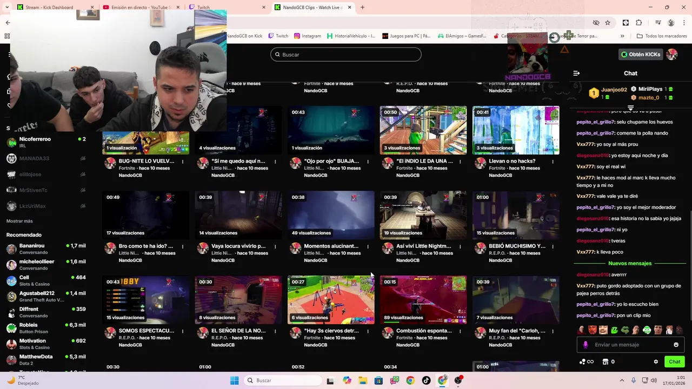This screenshot has width=692, height=389.
Task: Open the emoji picker in chat input
Action: pos(676,345)
